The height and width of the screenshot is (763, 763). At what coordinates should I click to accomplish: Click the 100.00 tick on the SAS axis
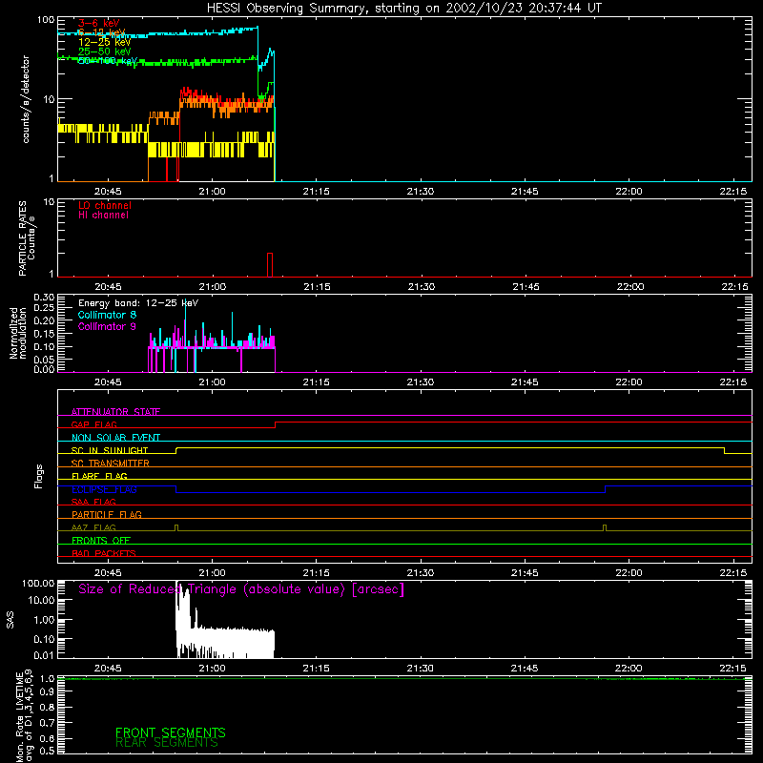click(38, 583)
